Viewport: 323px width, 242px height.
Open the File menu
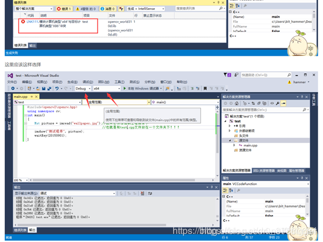pyautogui.click(x=12, y=82)
